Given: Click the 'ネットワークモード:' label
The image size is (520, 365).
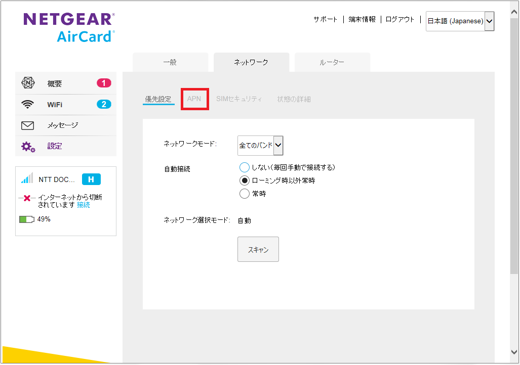Looking at the screenshot, I should 190,144.
